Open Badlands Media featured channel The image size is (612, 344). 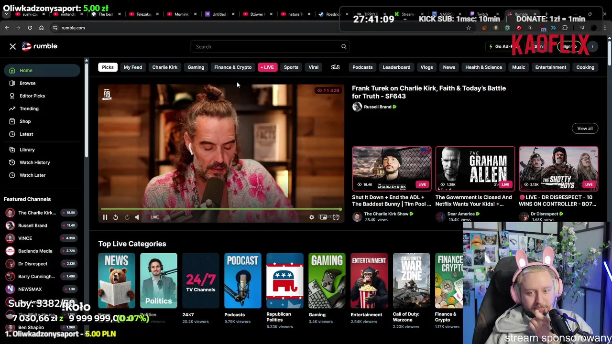click(42, 251)
